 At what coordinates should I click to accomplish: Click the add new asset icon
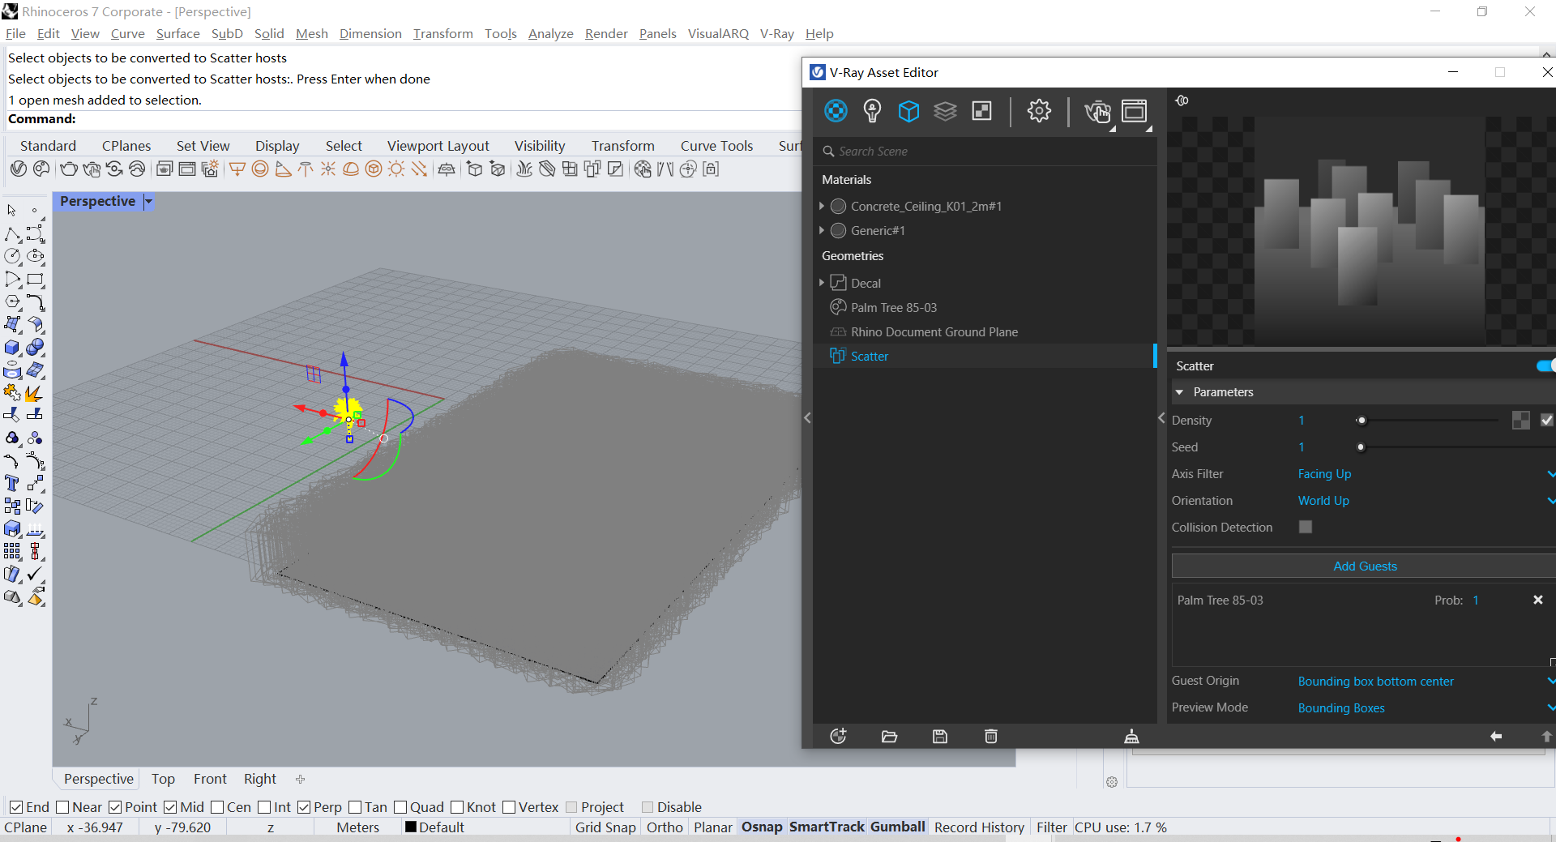839,736
